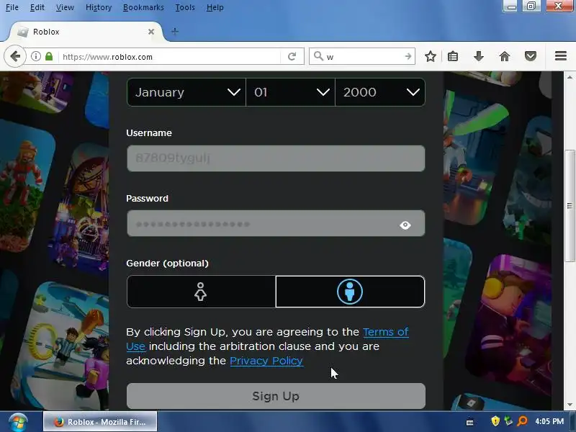The height and width of the screenshot is (432, 576).
Task: Open the Downloads arrow icon
Action: (479, 57)
